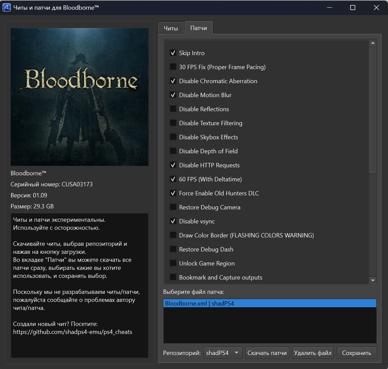Toggle Disable Motion Blur patch
The height and width of the screenshot is (369, 388).
pyautogui.click(x=173, y=95)
